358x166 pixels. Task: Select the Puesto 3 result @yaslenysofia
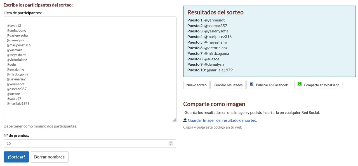(216, 31)
